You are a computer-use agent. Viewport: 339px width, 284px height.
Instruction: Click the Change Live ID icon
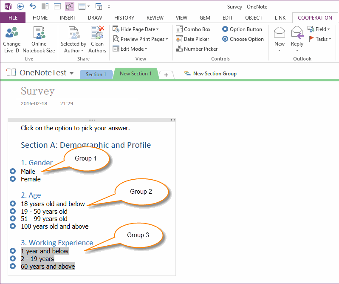pyautogui.click(x=11, y=33)
